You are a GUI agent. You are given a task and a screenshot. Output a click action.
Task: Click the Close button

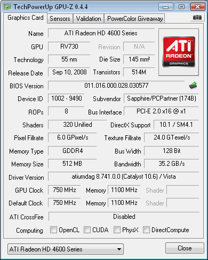pos(185,248)
